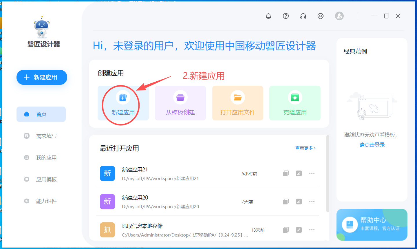Open more options for 新建应用21
The image size is (417, 249).
312,173
